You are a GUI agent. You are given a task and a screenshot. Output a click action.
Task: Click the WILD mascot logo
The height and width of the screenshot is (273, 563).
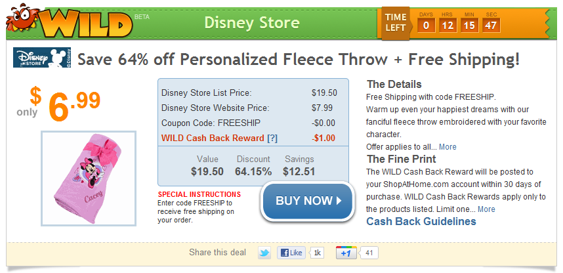pos(70,22)
